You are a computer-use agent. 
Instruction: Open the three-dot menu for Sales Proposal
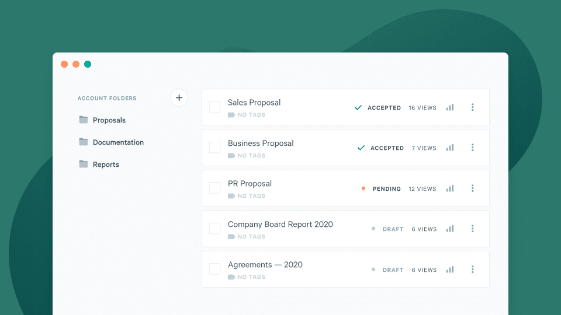[472, 107]
